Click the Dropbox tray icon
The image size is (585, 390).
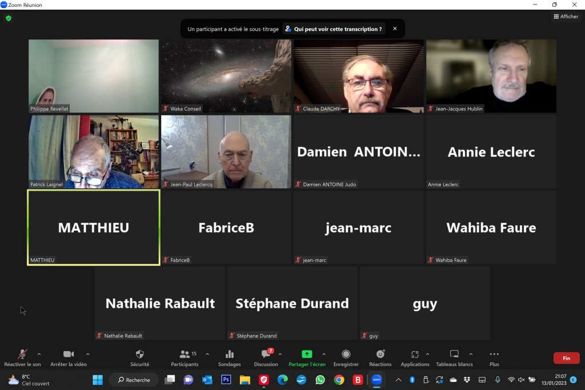tap(467, 380)
